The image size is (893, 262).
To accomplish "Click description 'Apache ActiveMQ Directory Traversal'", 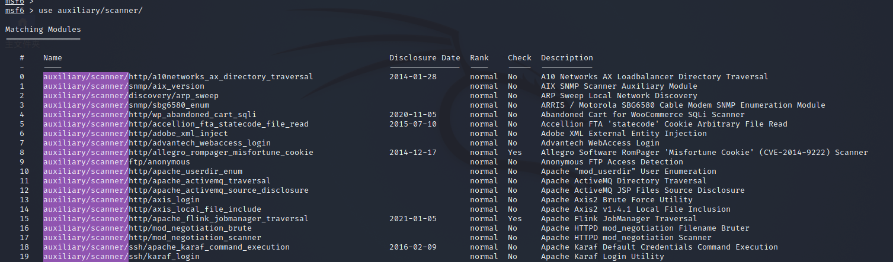I will [x=624, y=181].
